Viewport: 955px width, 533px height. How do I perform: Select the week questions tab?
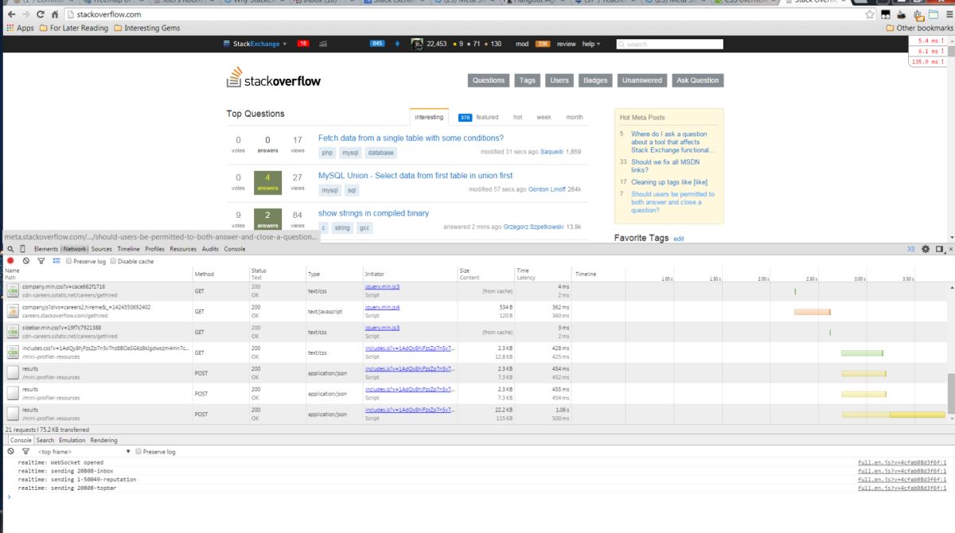click(x=544, y=117)
